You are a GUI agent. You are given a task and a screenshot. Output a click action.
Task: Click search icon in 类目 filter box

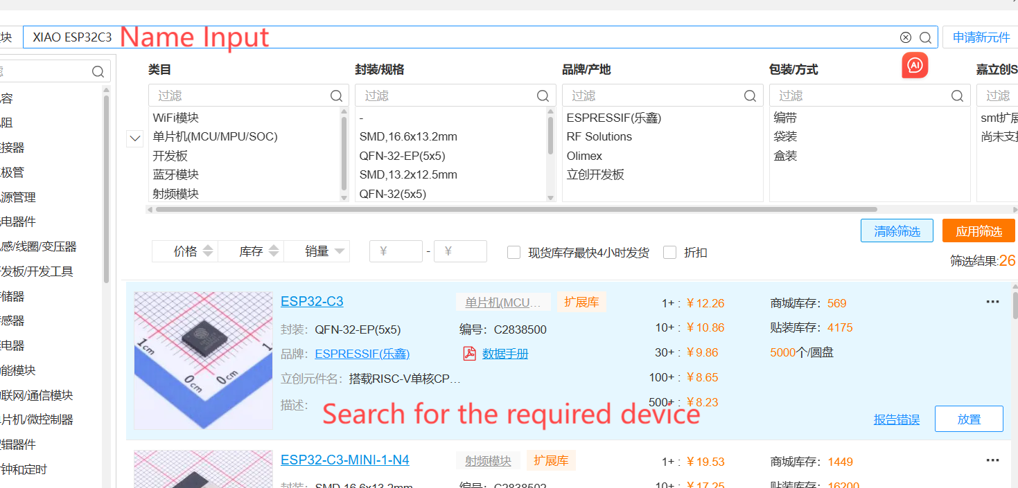336,96
